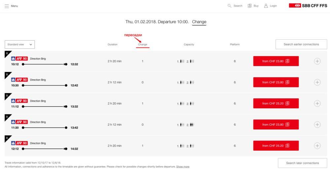Select the 11:30 to 13:42 connection timeline
330x174 pixels.
click(45, 128)
